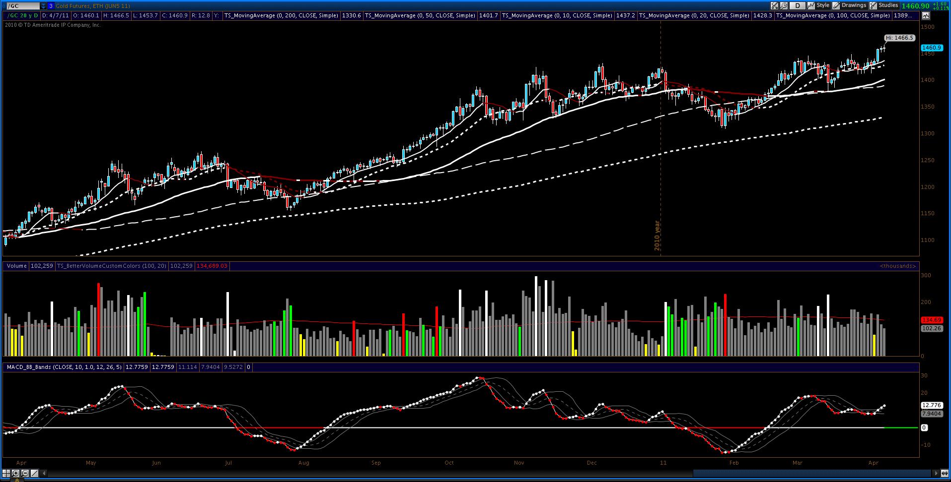Click the Gold Futures, ETH (JUN5 11) title
This screenshot has width=951, height=482.
click(x=93, y=6)
